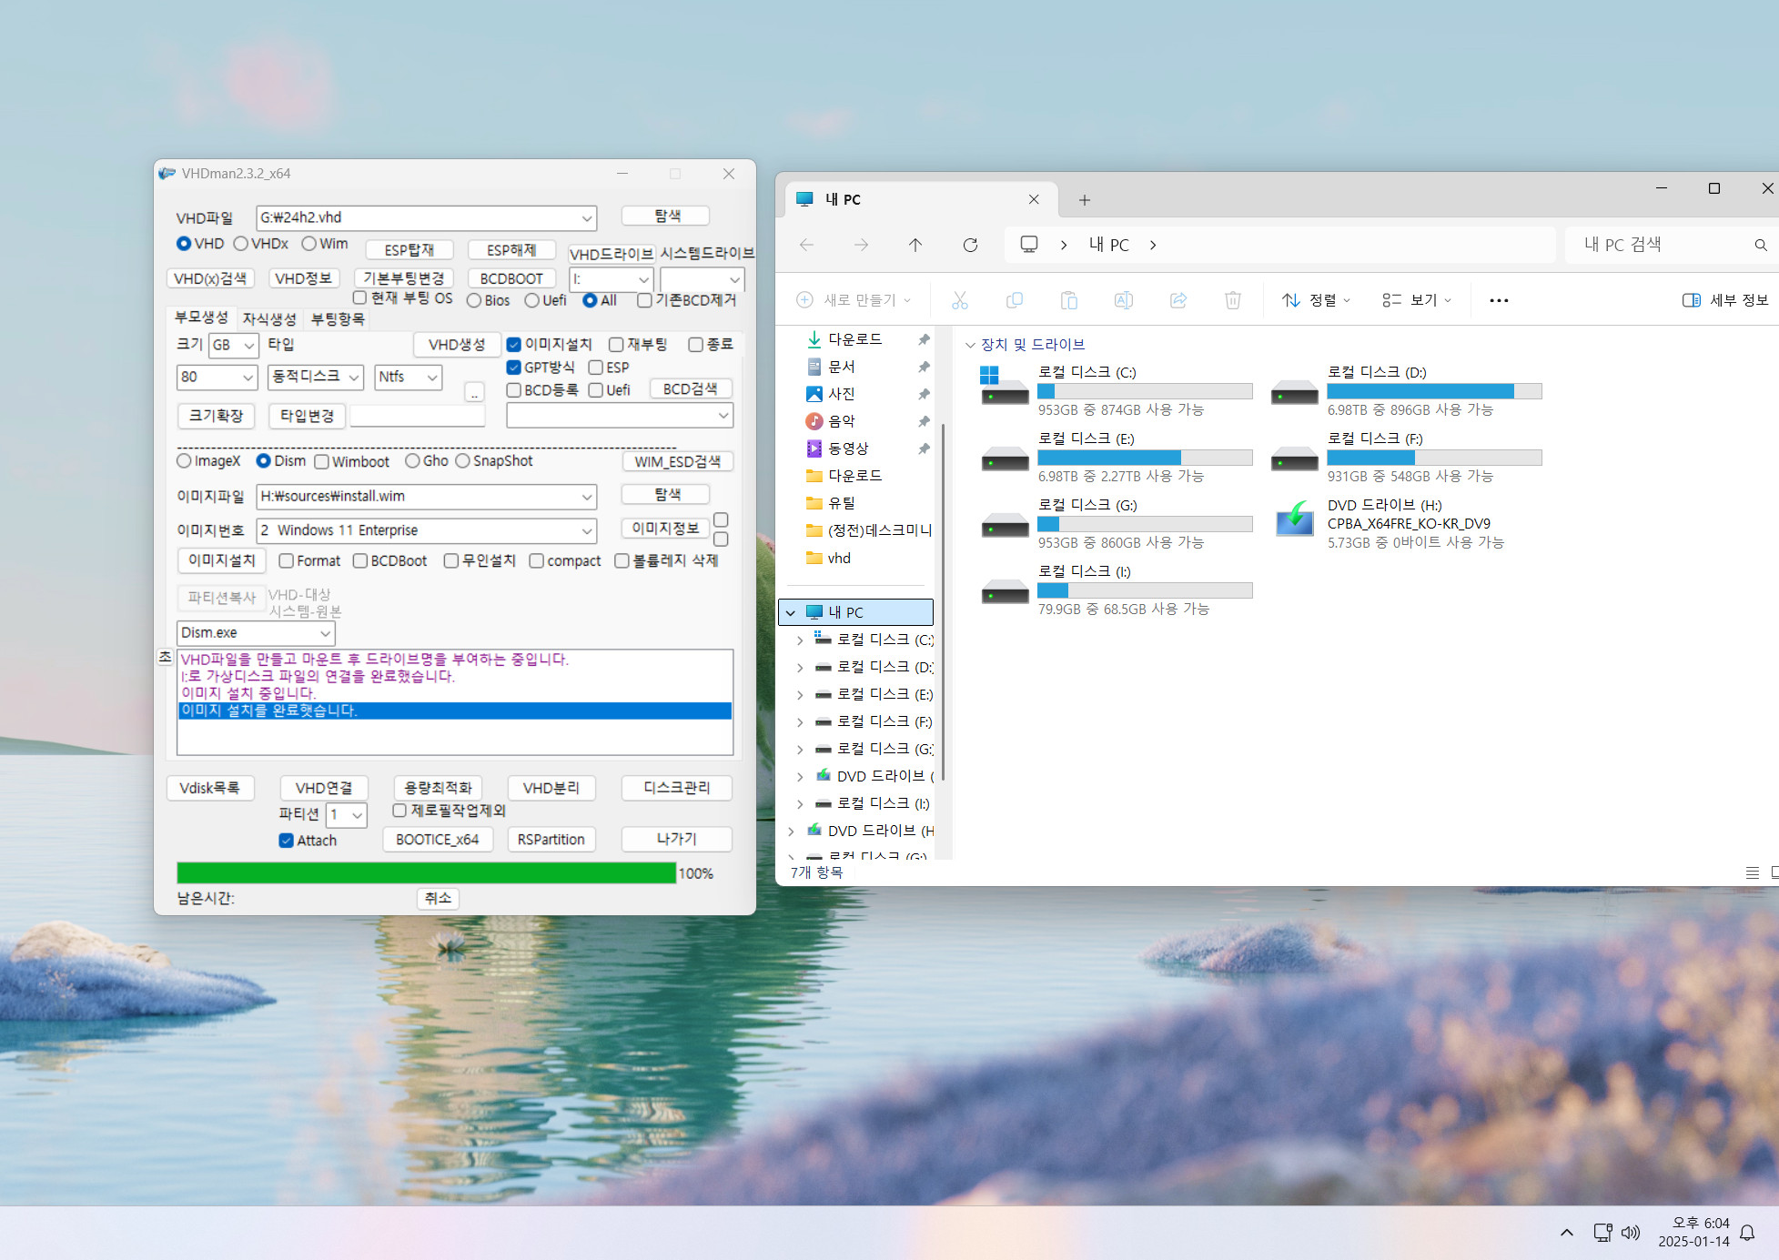Open local disk I: drive icon
The height and width of the screenshot is (1260, 1779).
click(x=1005, y=591)
